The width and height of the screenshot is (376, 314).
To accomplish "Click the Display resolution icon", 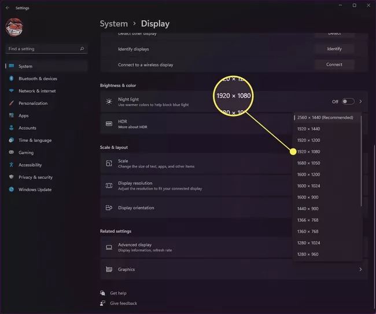I will (x=109, y=185).
